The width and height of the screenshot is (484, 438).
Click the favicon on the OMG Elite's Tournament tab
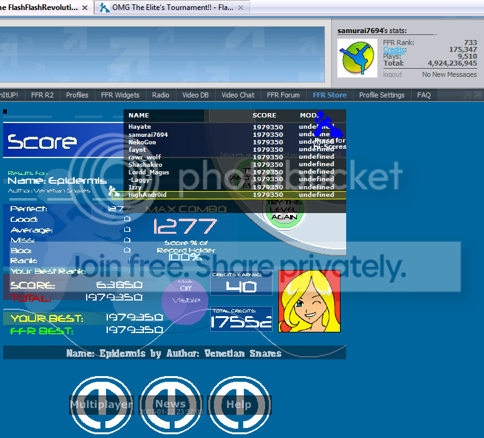[104, 7]
